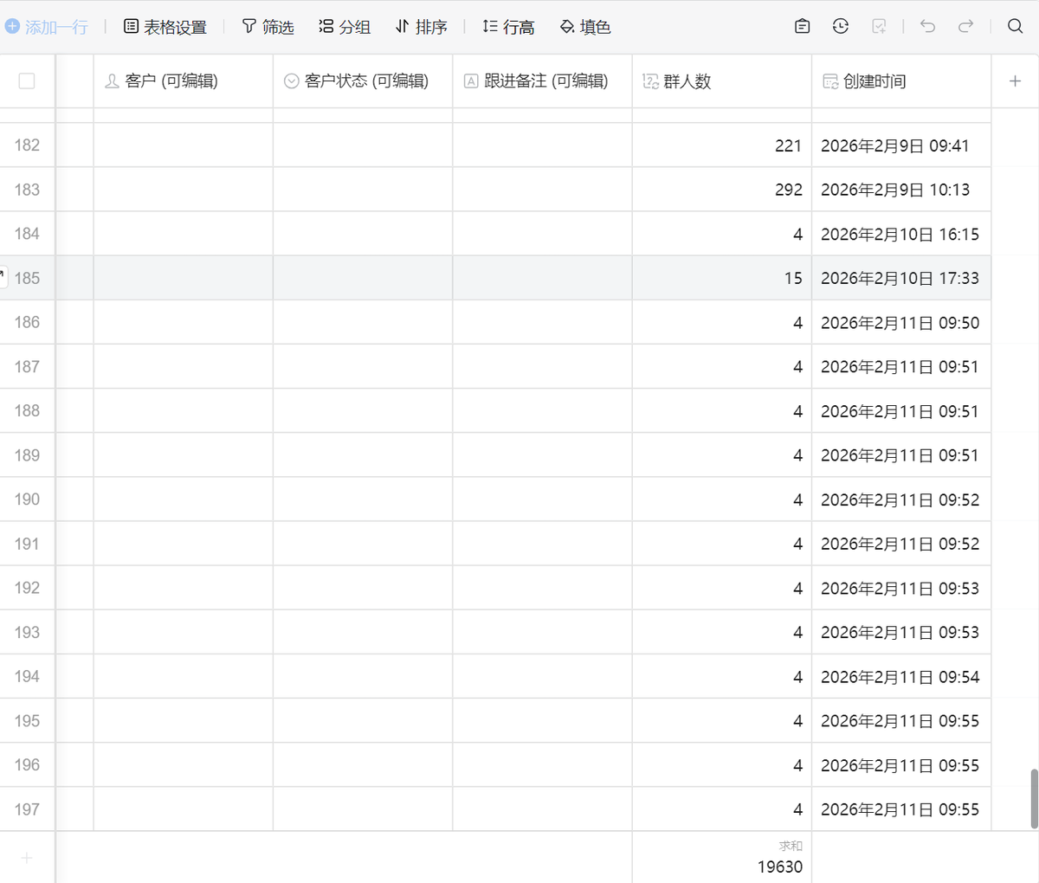Click the 客户状态 cell in row 191
This screenshot has width=1039, height=883.
[363, 544]
